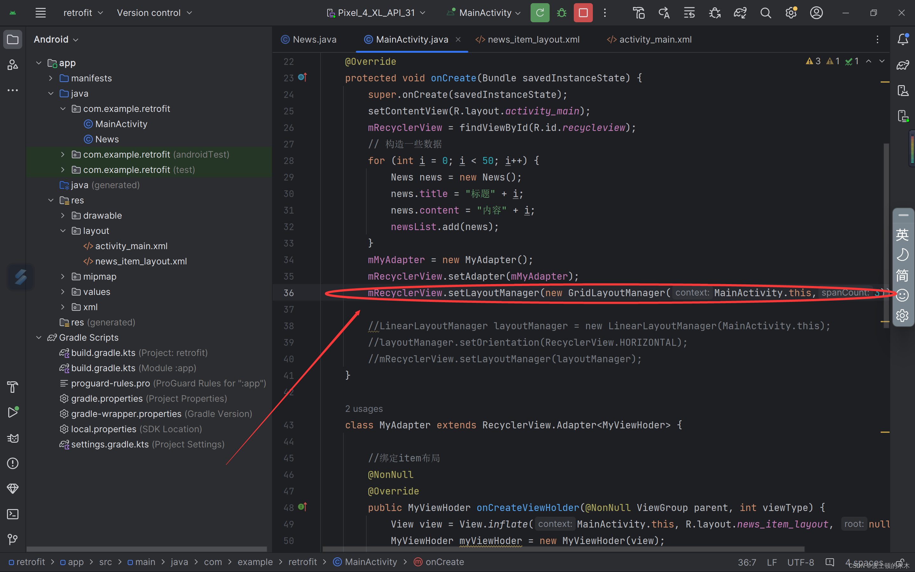Go to previous highlighted error arrow

(869, 61)
